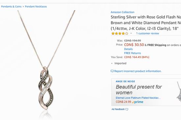Open the Amazon Collection brand link
The height and width of the screenshot is (120, 181).
pos(122,12)
